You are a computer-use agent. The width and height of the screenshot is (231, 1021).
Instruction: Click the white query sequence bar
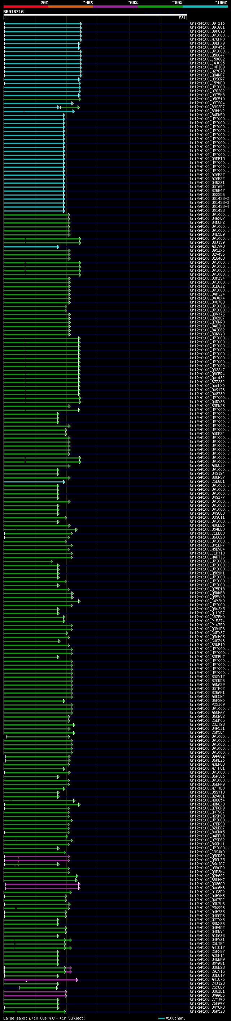(95, 15)
